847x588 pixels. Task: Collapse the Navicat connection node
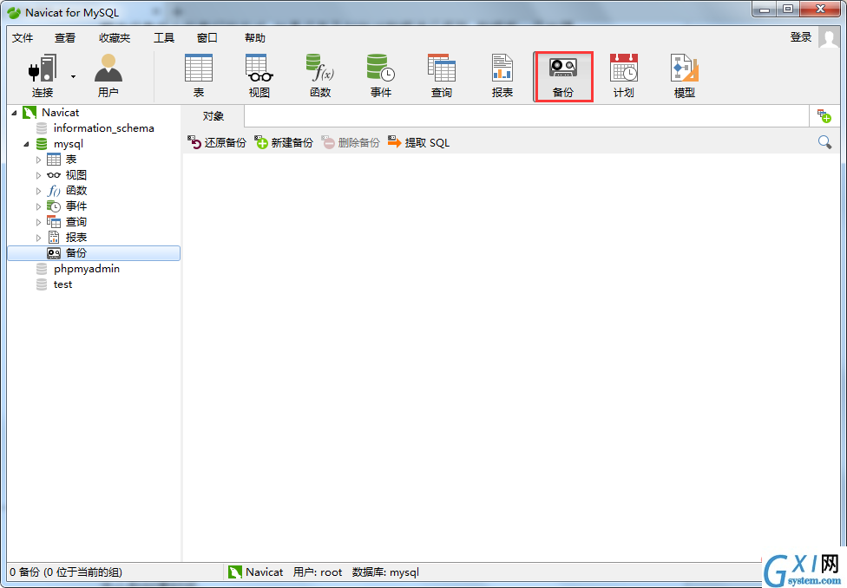pos(14,113)
